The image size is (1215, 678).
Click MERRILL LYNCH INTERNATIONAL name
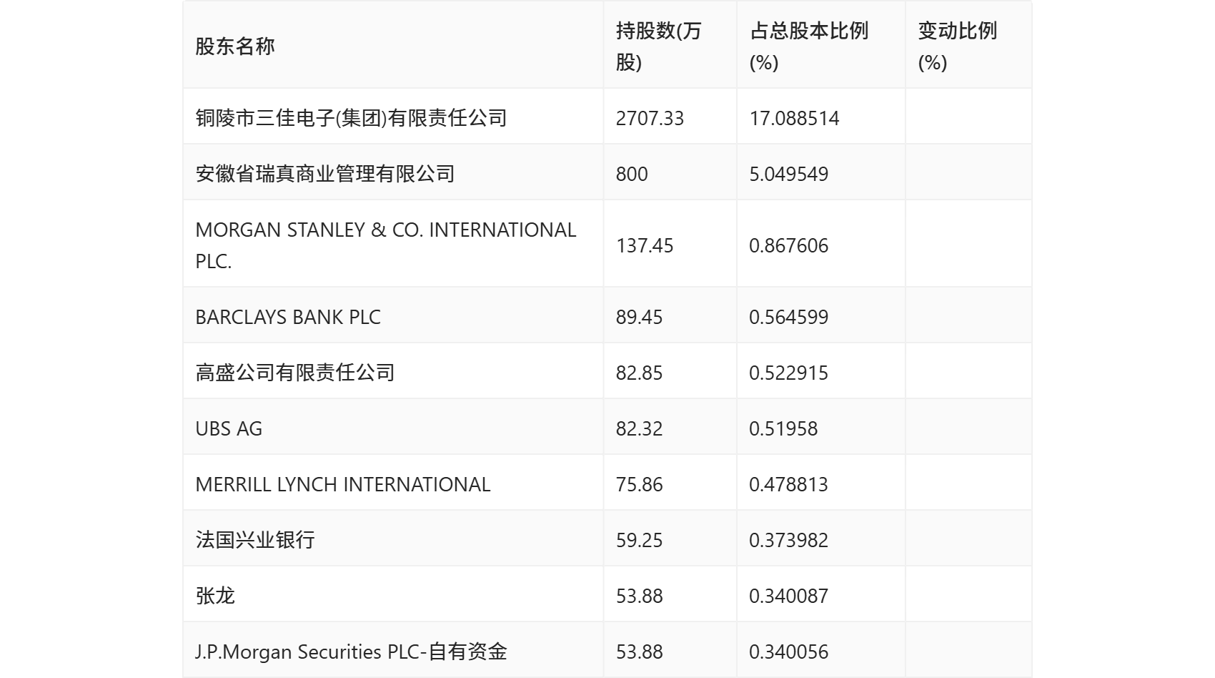343,484
